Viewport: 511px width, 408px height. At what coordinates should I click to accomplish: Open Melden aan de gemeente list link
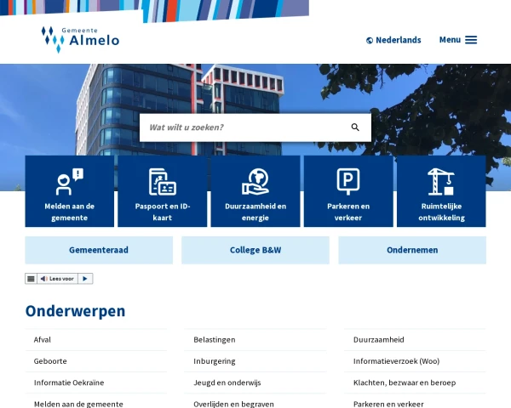[78, 404]
